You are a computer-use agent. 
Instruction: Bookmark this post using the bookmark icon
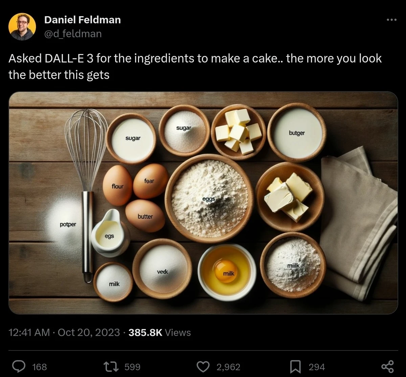click(x=295, y=367)
